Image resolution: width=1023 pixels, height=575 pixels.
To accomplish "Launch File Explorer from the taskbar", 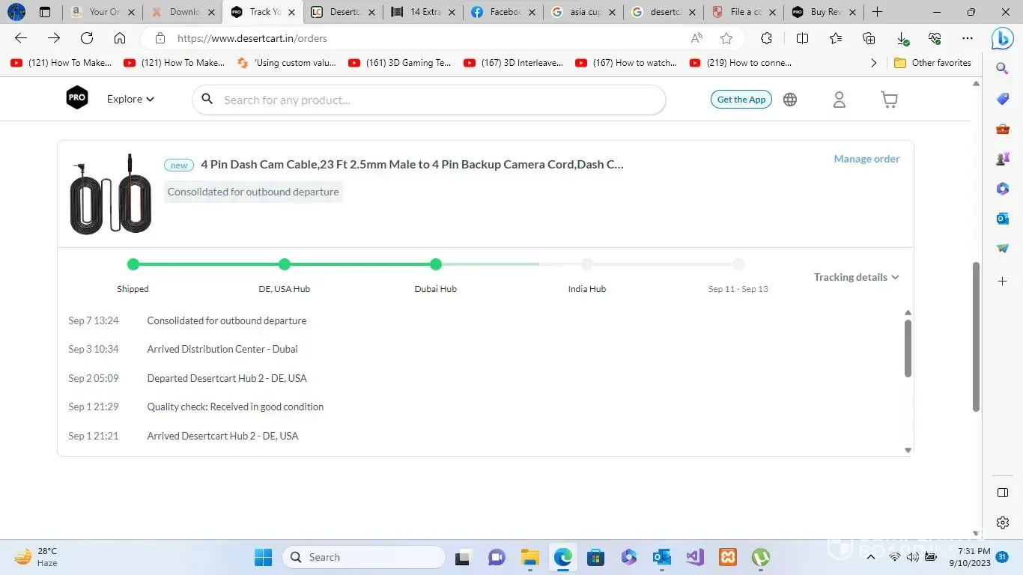I will pyautogui.click(x=530, y=557).
